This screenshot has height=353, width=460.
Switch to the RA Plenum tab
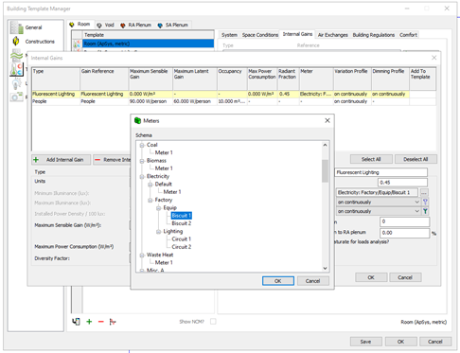[135, 25]
